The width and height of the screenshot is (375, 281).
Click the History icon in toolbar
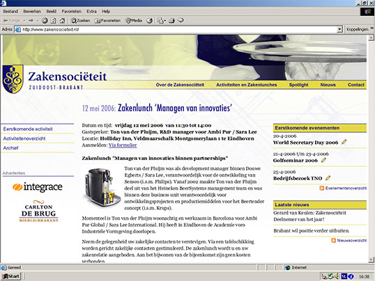[150, 21]
